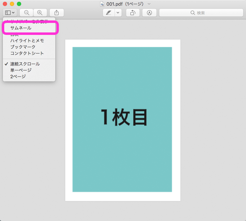Click the 1枚目 PDF page
This screenshot has width=246, height=221.
coord(123,120)
